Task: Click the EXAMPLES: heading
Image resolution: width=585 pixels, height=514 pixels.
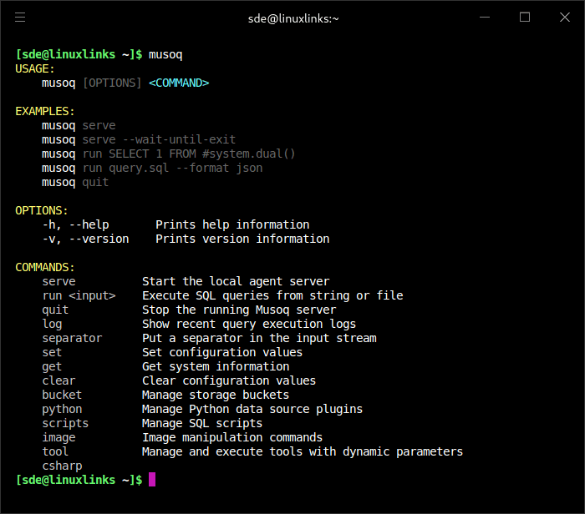Action: pos(45,111)
